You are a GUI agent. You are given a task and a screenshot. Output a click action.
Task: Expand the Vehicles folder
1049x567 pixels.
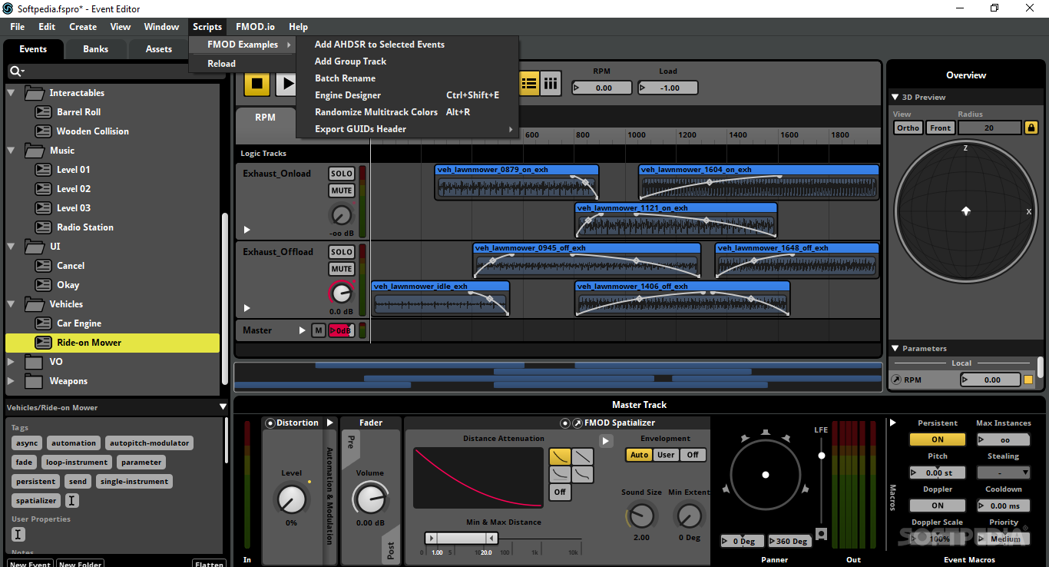[x=11, y=303]
